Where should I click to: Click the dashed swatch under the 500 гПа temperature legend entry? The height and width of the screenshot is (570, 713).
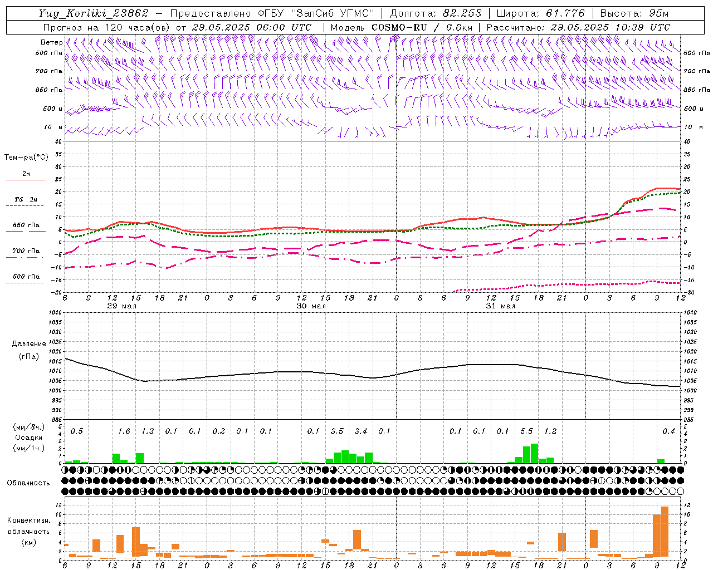[25, 283]
